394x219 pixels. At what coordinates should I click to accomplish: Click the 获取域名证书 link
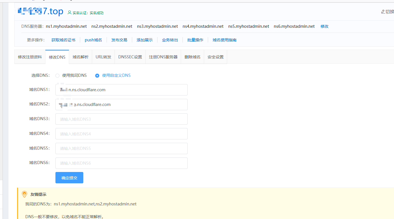click(63, 40)
